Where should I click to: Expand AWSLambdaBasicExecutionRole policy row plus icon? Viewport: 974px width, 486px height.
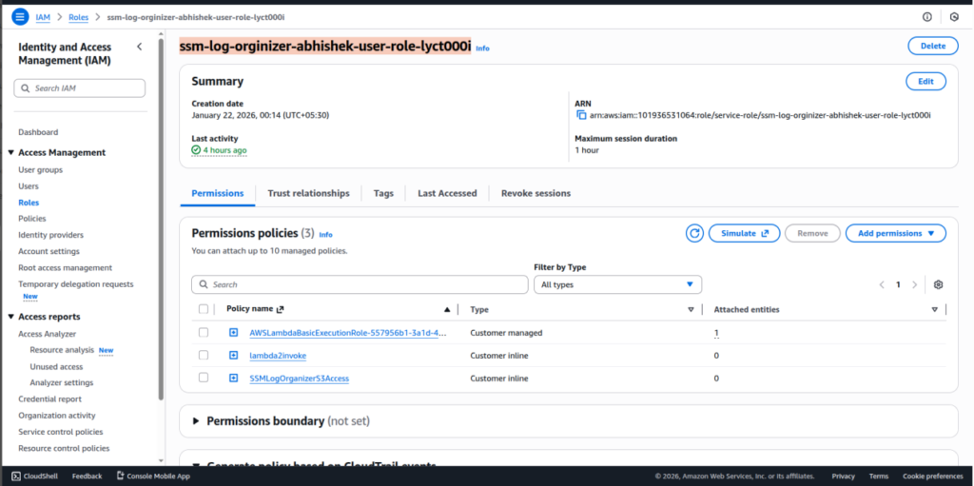234,333
